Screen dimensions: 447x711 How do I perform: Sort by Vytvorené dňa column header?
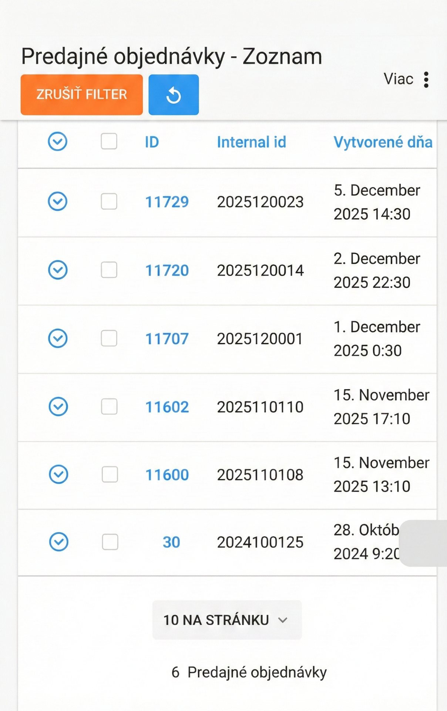pyautogui.click(x=383, y=142)
